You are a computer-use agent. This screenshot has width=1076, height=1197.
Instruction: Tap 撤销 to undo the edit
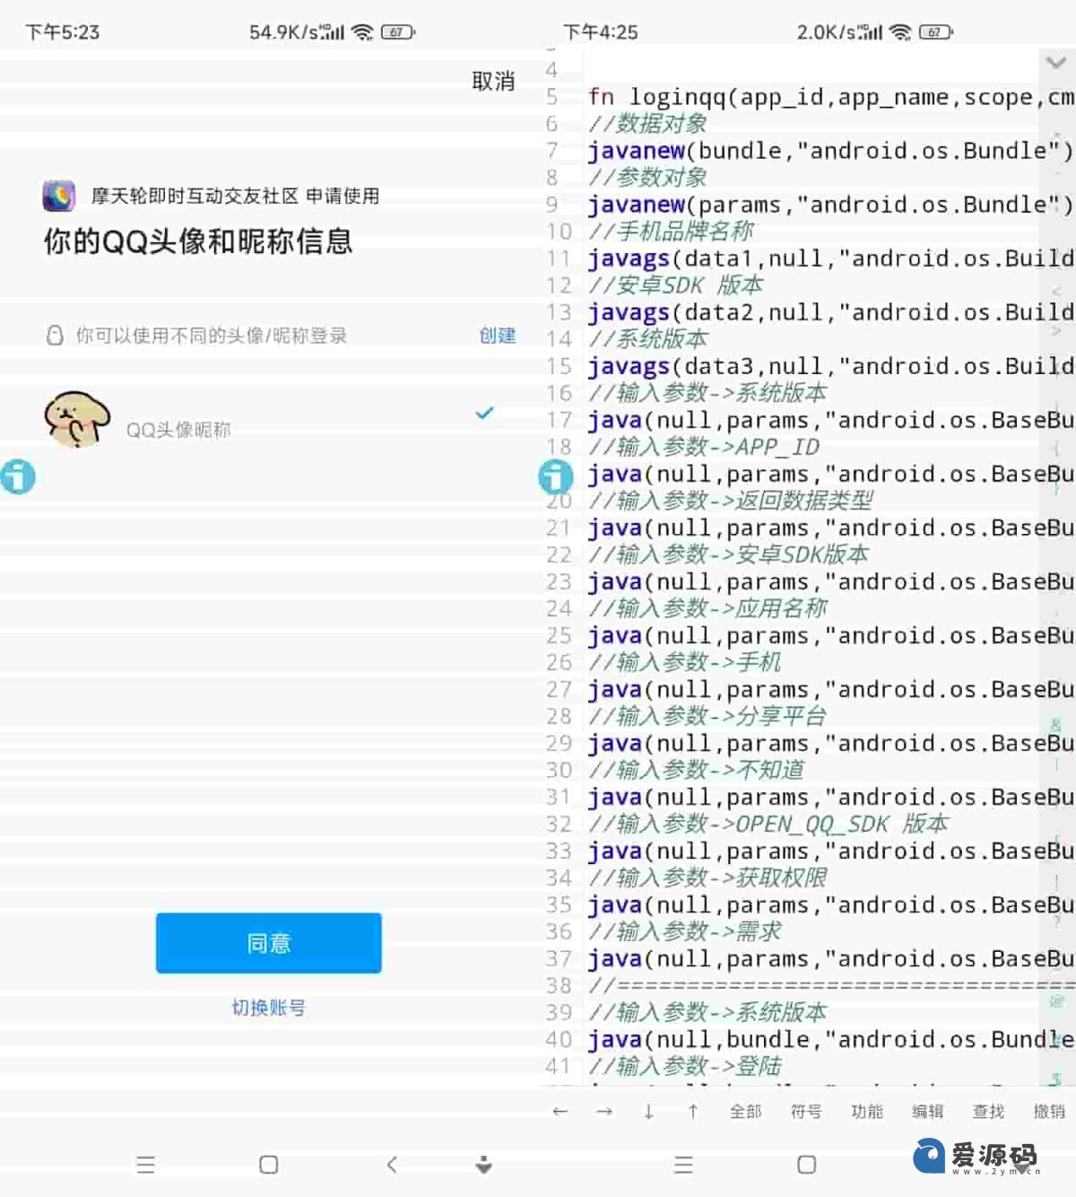(1049, 1112)
